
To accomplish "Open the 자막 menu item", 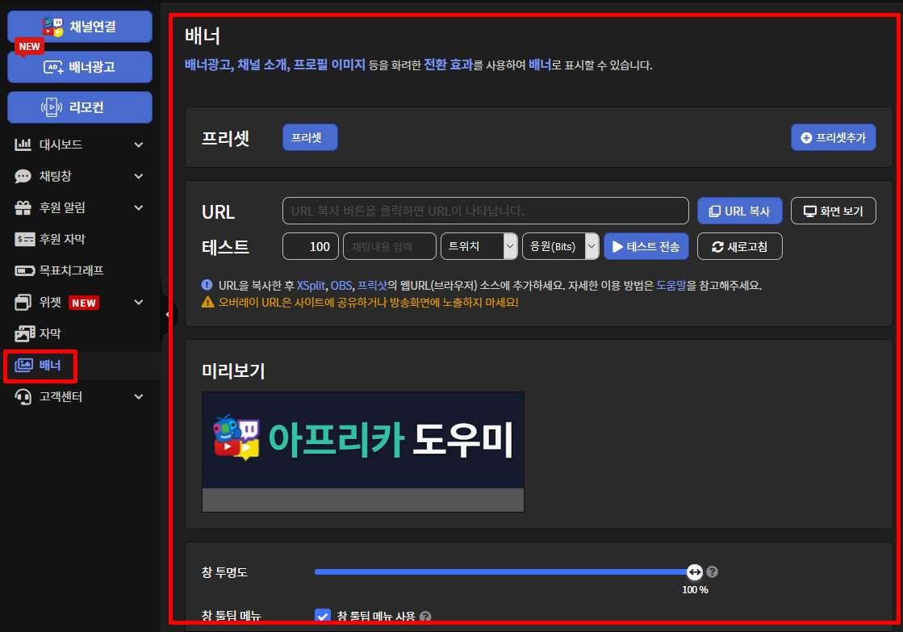I will pyautogui.click(x=79, y=333).
